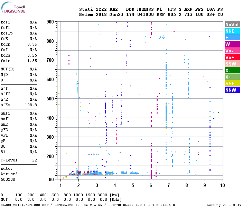Click the station name Belem
This screenshot has height=207, width=242.
(86, 14)
